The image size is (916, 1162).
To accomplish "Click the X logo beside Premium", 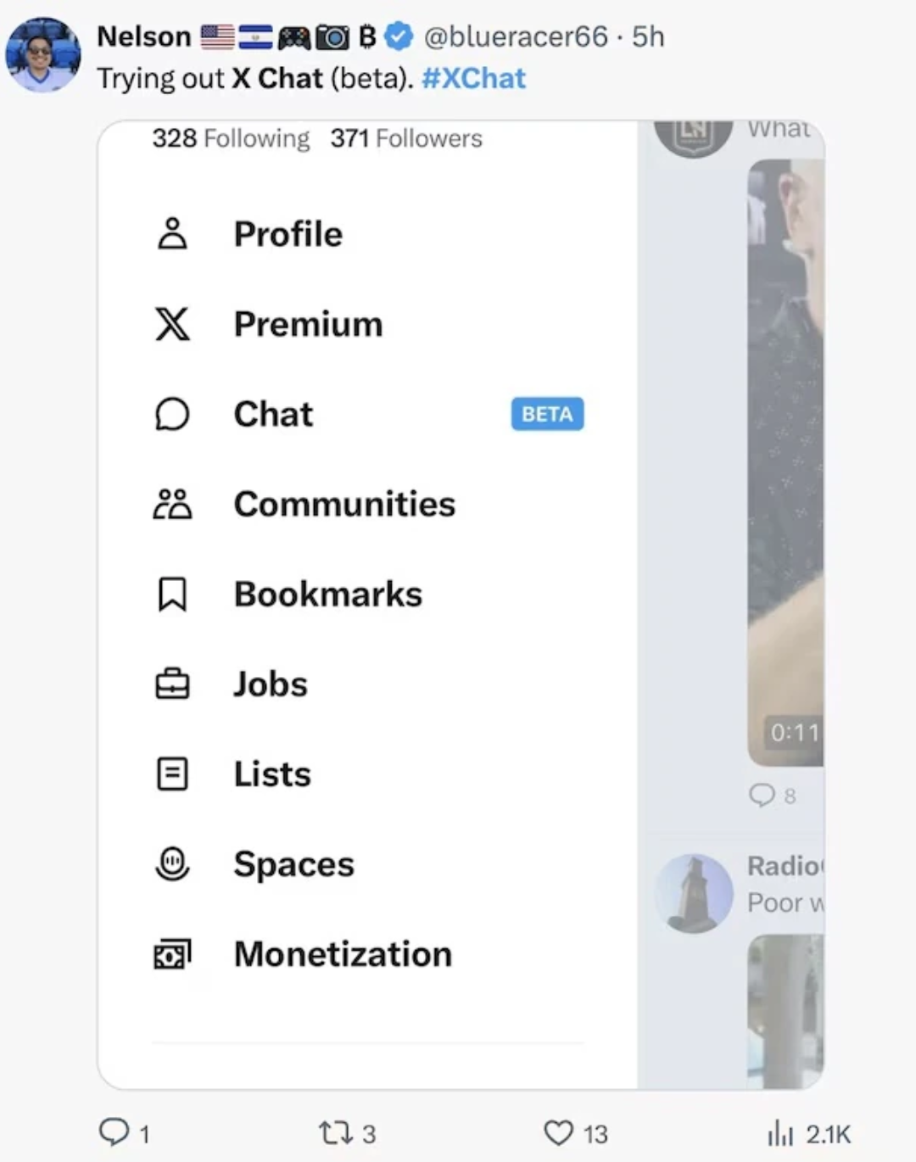I will coord(172,324).
